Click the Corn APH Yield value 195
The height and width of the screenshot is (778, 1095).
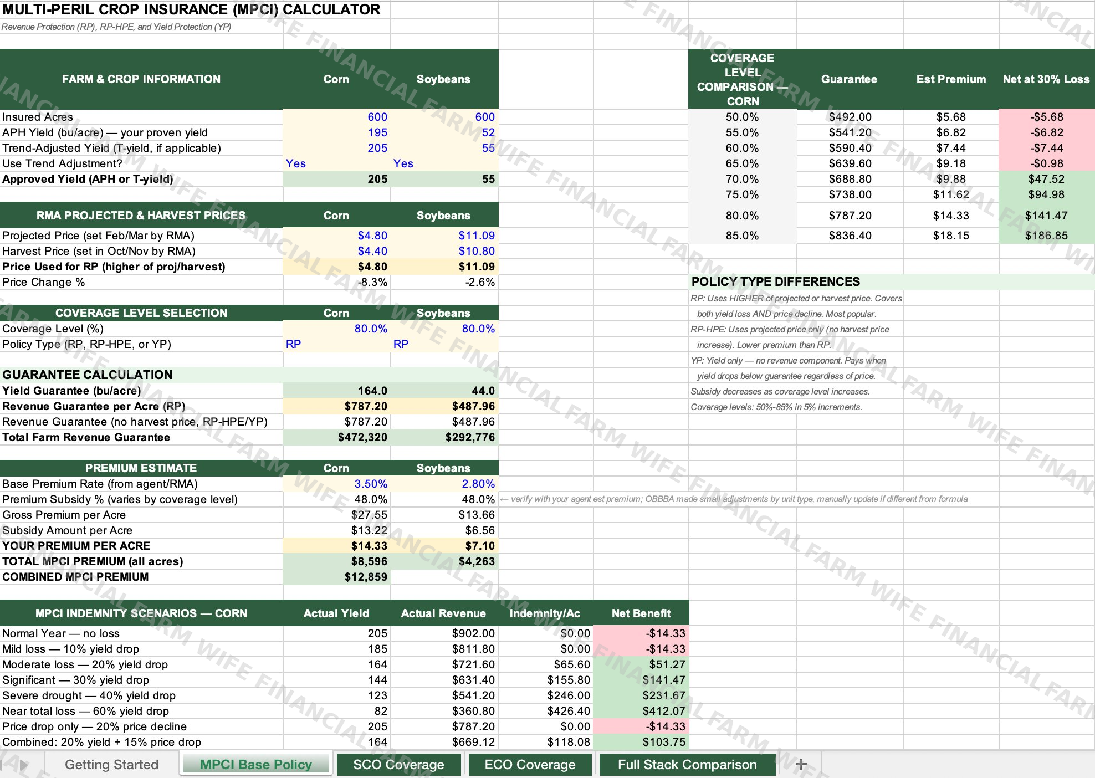click(x=337, y=132)
